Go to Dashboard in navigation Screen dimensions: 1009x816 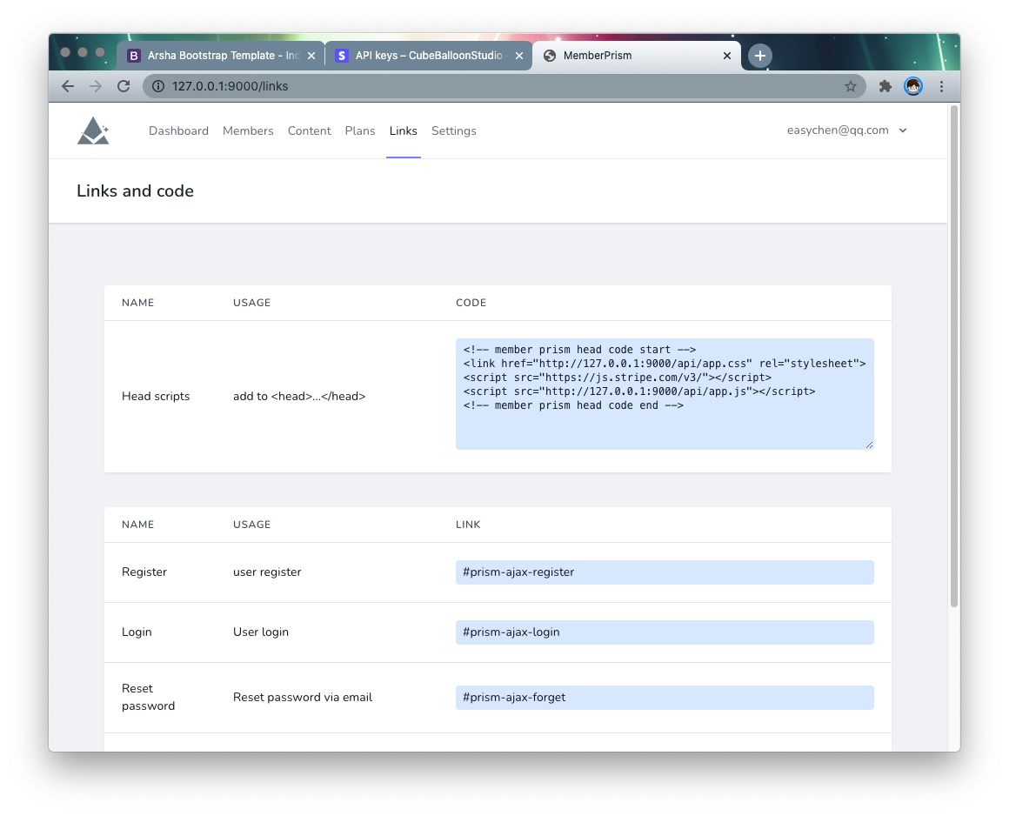pyautogui.click(x=179, y=130)
